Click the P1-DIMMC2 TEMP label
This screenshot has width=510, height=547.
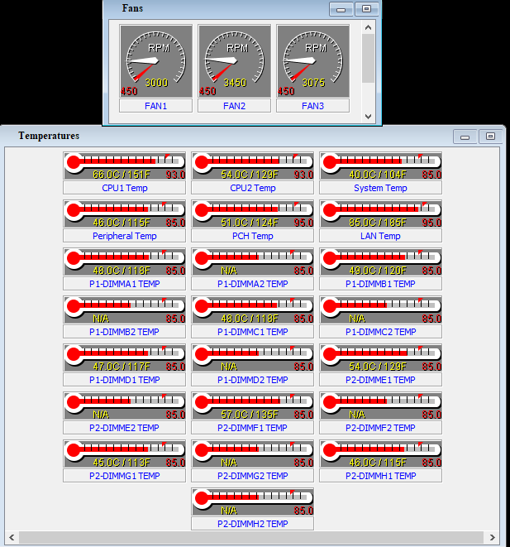point(380,332)
